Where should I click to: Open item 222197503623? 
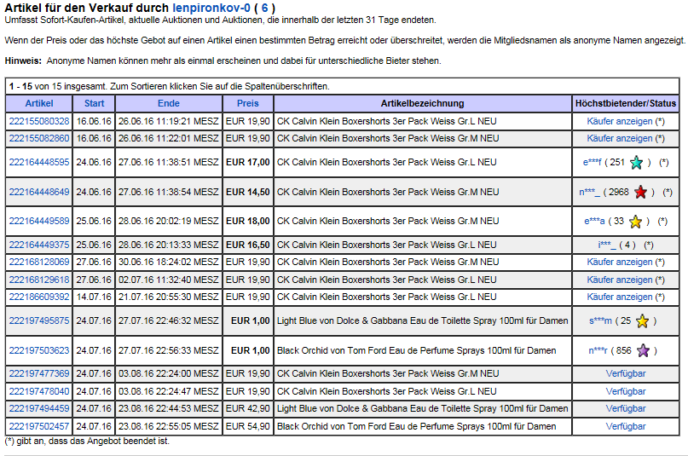point(39,350)
